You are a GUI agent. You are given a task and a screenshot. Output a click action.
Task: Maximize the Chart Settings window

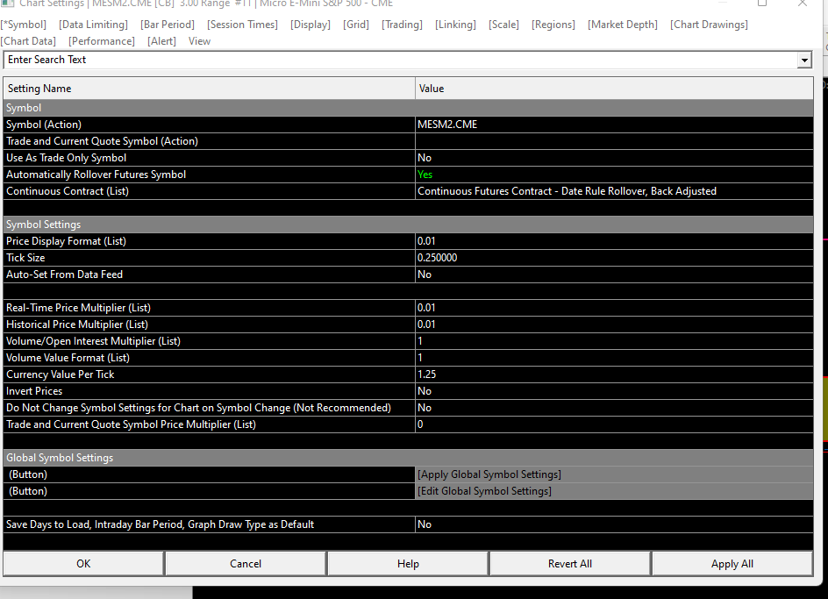click(x=762, y=4)
